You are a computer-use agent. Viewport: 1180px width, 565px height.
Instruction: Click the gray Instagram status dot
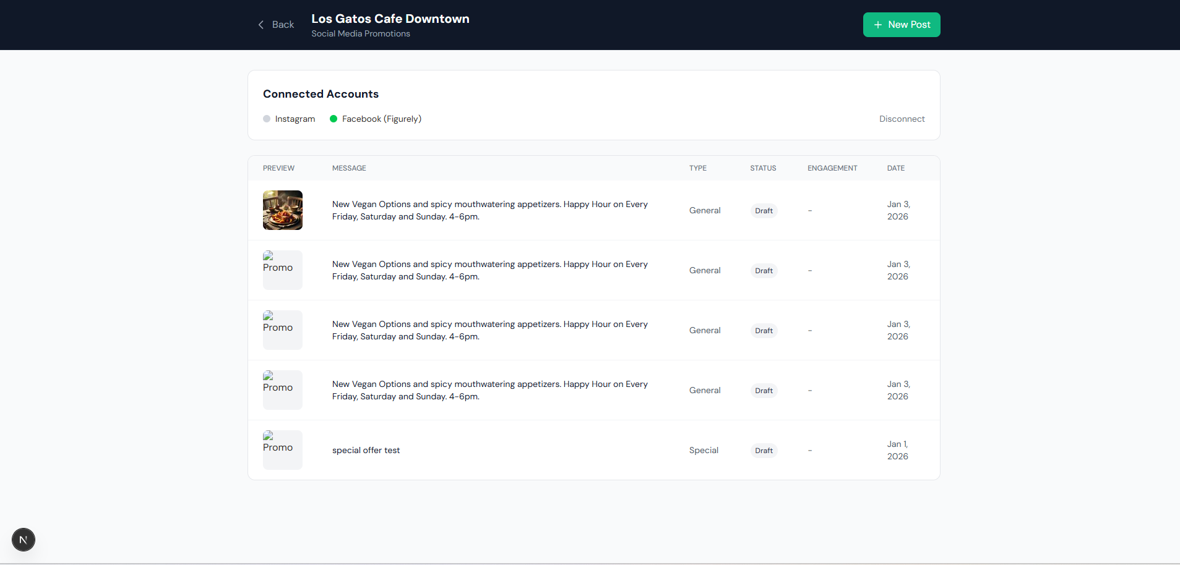coord(267,119)
